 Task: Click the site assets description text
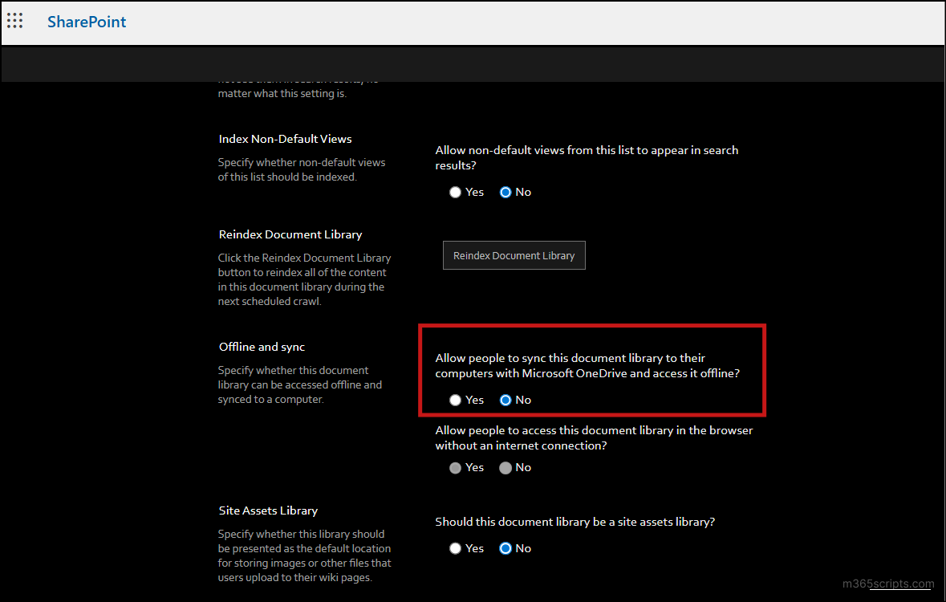coord(305,555)
